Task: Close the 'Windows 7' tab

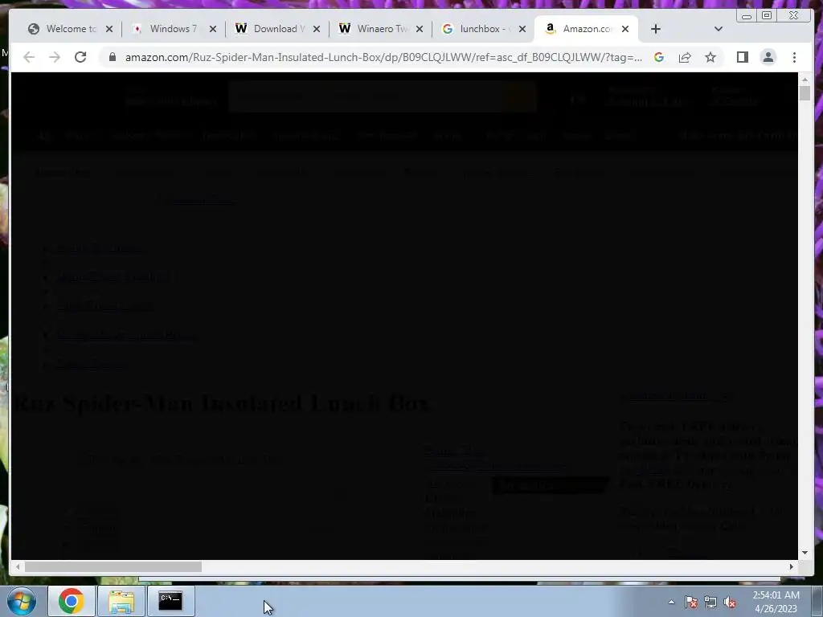Action: tap(212, 29)
